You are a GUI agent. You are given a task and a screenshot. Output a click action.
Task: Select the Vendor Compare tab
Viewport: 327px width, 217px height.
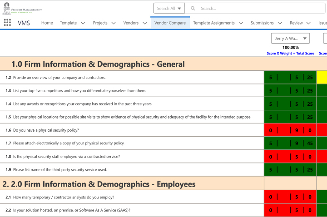point(170,23)
